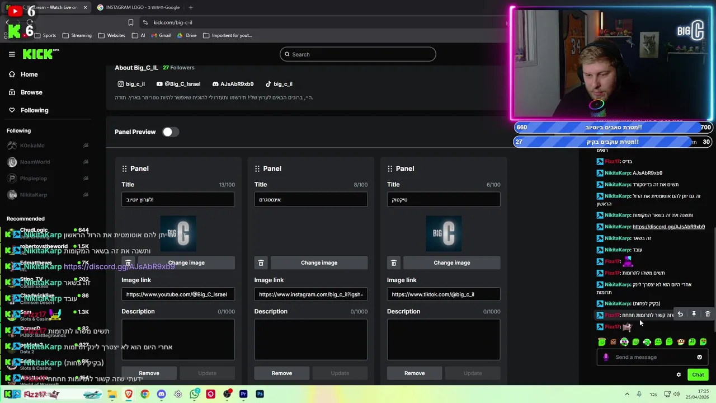The image size is (716, 403).
Task: Pin the hovered Fizz17 chat message
Action: (694, 315)
